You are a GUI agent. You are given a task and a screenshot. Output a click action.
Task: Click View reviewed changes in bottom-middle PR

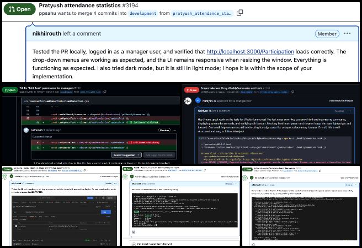click(x=230, y=177)
